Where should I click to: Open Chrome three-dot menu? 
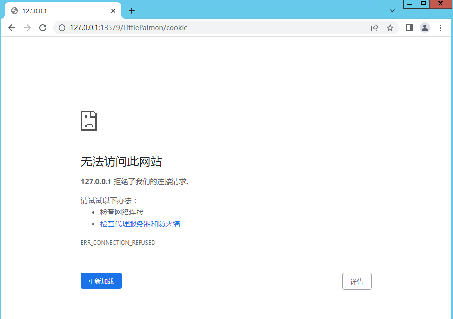click(440, 28)
